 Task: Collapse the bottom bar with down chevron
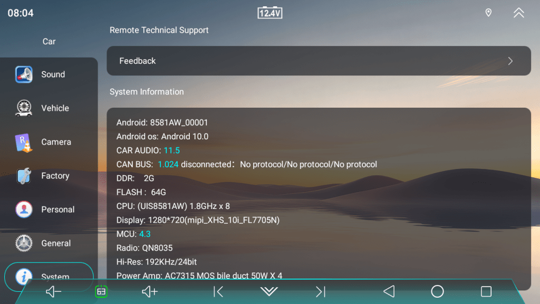pyautogui.click(x=269, y=291)
